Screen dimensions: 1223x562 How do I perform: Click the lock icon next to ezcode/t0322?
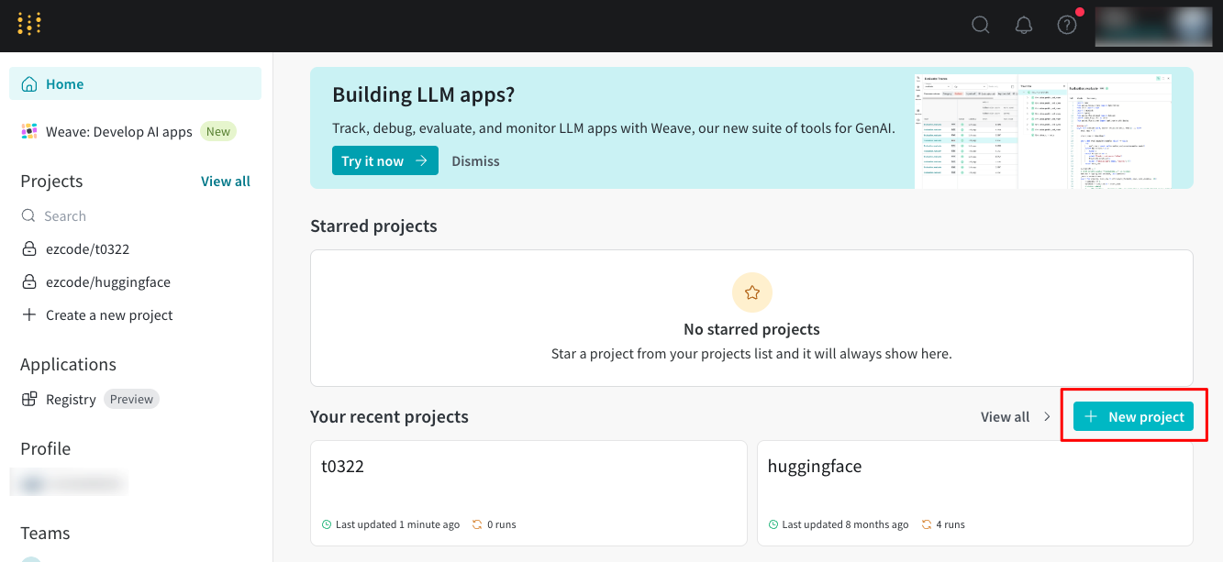tap(29, 248)
